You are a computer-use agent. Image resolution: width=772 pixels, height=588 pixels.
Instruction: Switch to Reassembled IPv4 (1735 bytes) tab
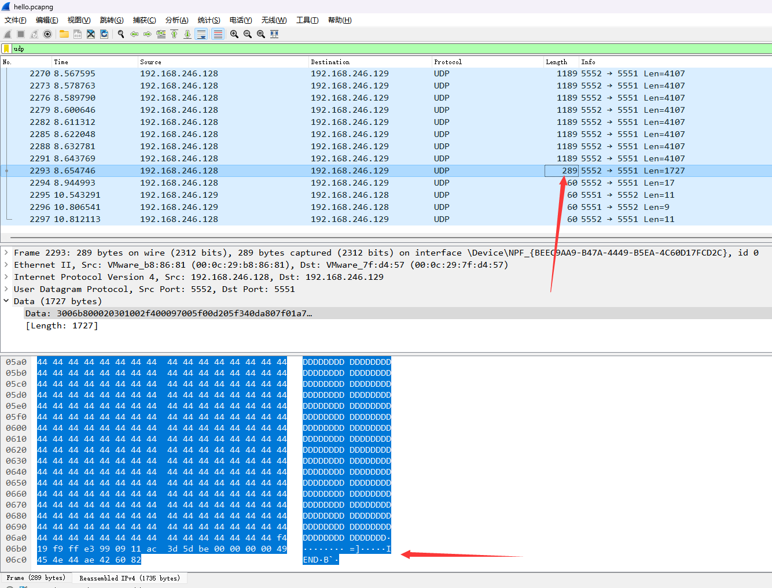pyautogui.click(x=130, y=578)
